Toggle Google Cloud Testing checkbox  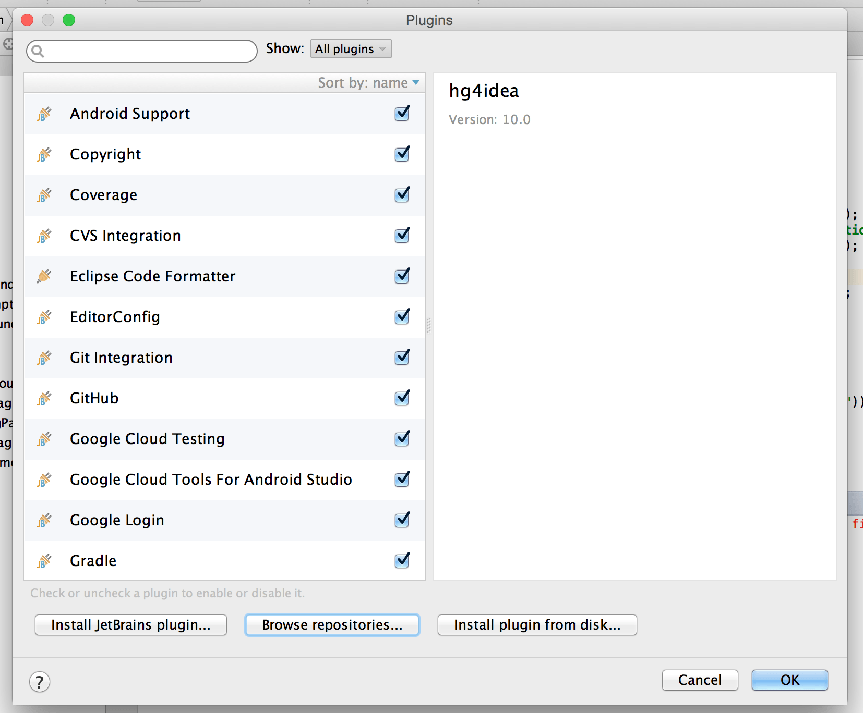[x=402, y=438]
